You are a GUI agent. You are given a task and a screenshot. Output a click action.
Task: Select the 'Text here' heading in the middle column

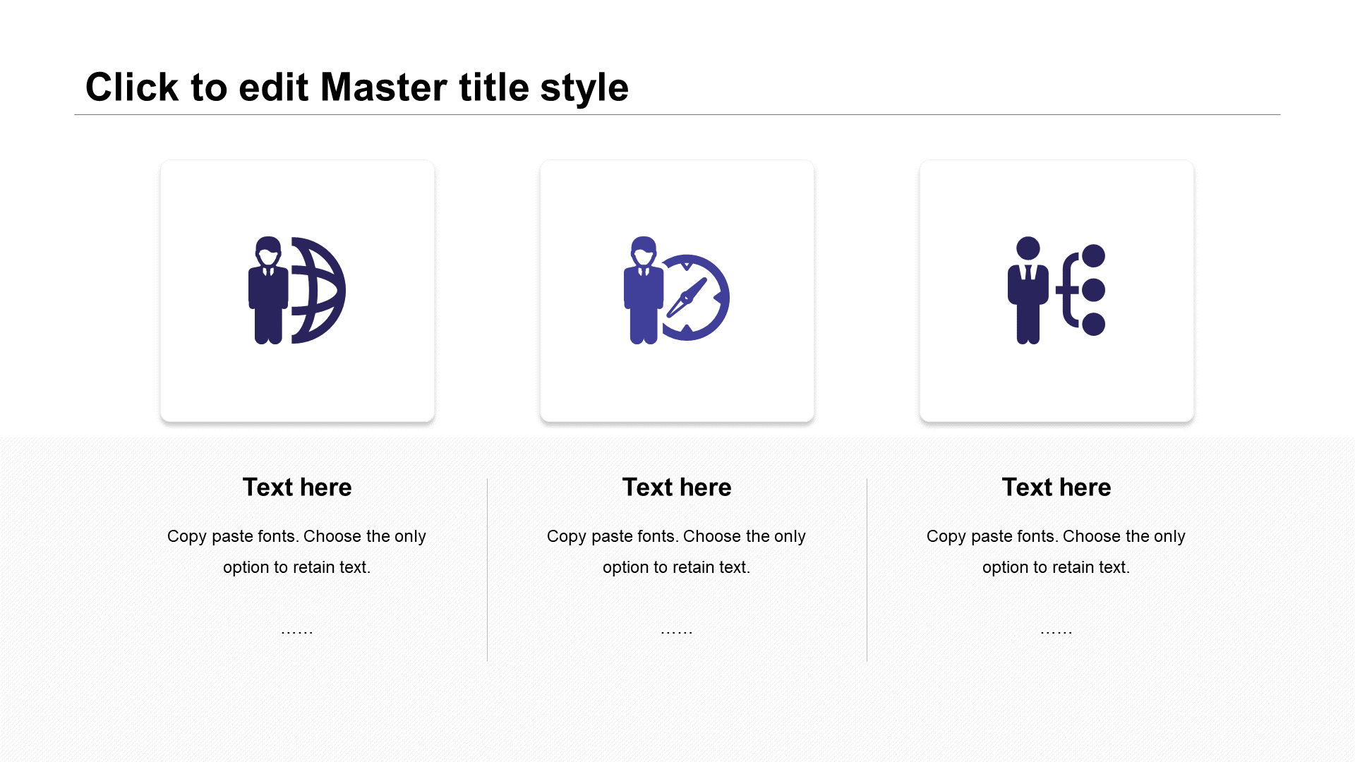tap(677, 488)
